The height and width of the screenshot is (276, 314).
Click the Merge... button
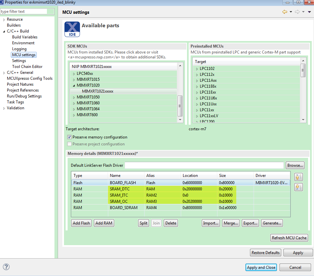[231, 223]
